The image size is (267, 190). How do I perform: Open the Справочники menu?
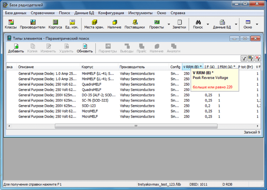[x=43, y=13]
